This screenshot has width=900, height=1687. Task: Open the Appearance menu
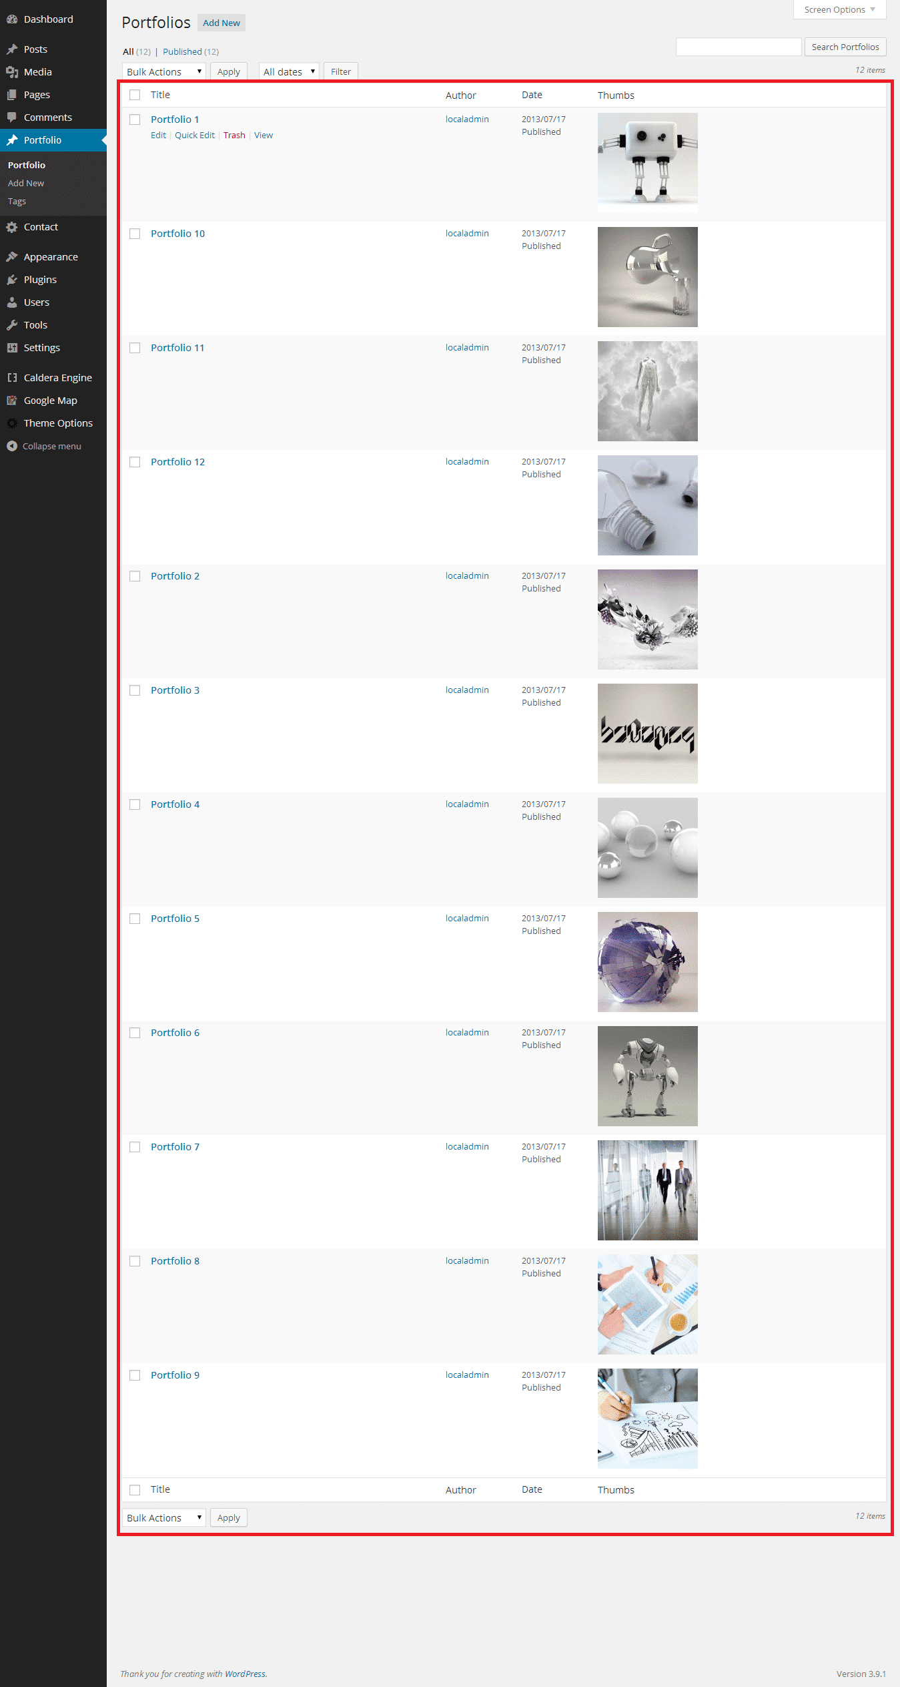[51, 257]
